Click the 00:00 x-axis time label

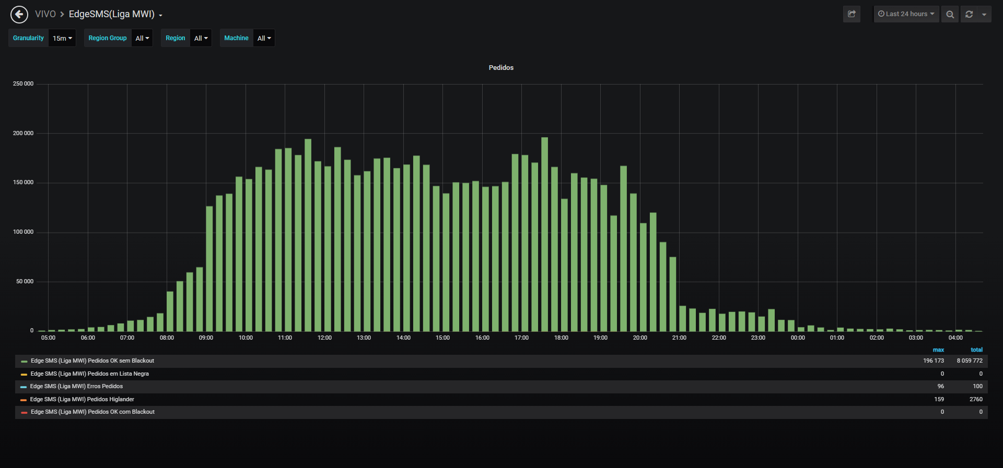[798, 338]
